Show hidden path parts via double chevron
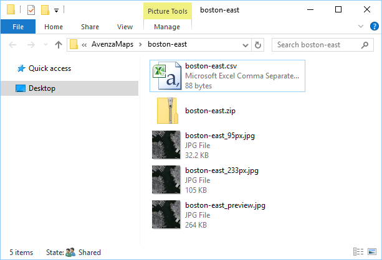The image size is (382, 260). click(x=84, y=45)
